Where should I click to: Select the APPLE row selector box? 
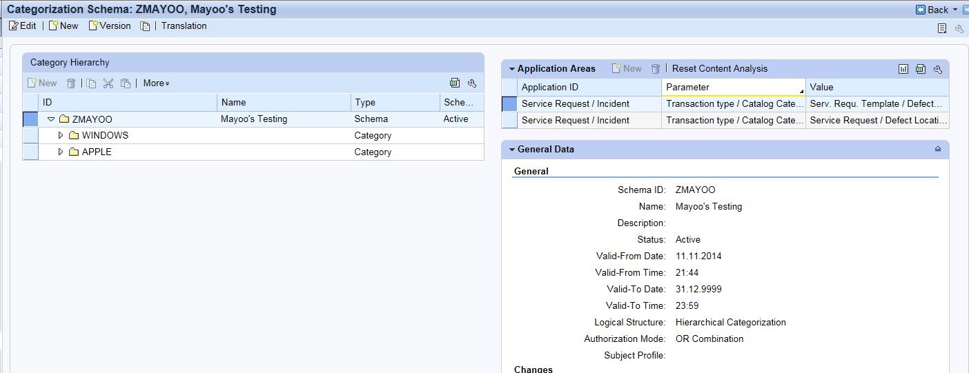pyautogui.click(x=30, y=152)
